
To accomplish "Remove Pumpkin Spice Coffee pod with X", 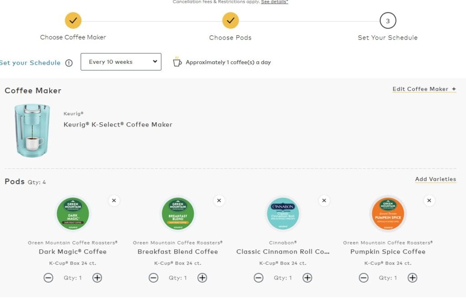I will click(429, 200).
